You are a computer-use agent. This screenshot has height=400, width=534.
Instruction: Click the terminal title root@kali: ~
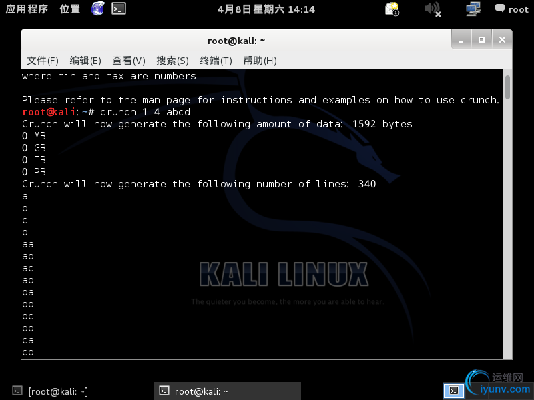click(x=236, y=41)
